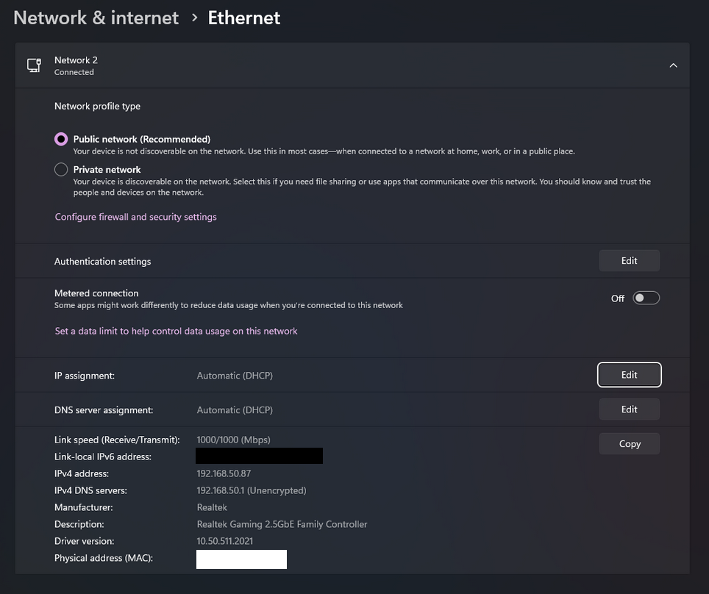
Task: Click the Realtek Gaming 2.5GbE description text
Action: click(x=282, y=524)
